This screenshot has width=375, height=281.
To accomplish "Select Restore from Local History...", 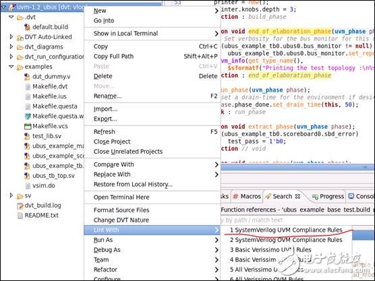I will tap(152, 185).
